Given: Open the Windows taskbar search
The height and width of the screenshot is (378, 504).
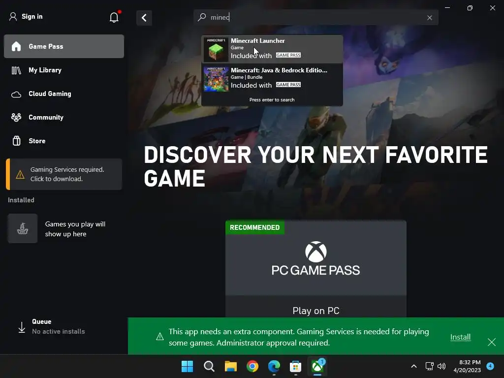Looking at the screenshot, I should [209, 366].
